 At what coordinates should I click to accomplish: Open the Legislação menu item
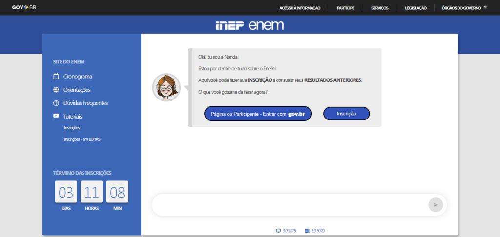pos(416,8)
